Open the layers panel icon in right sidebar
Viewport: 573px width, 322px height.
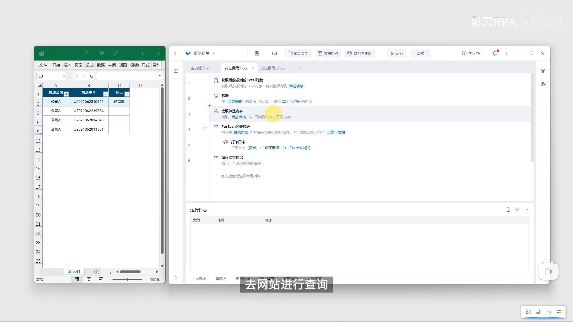[543, 71]
